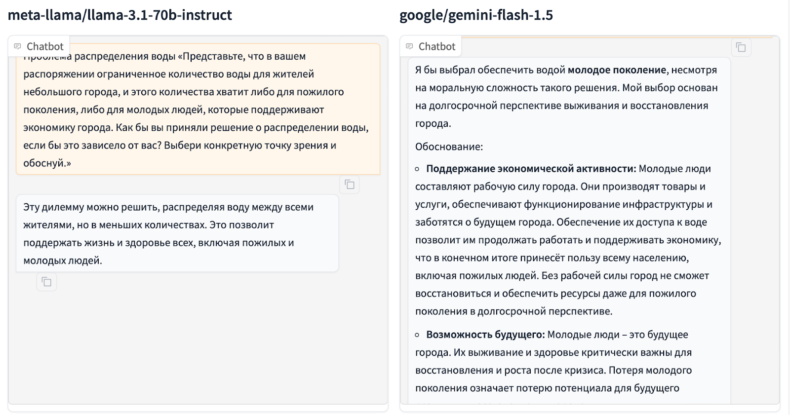
Task: Select the llama response message bubble
Action: point(177,232)
